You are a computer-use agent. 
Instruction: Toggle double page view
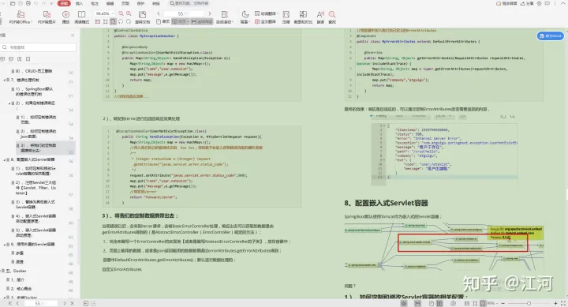180,22
